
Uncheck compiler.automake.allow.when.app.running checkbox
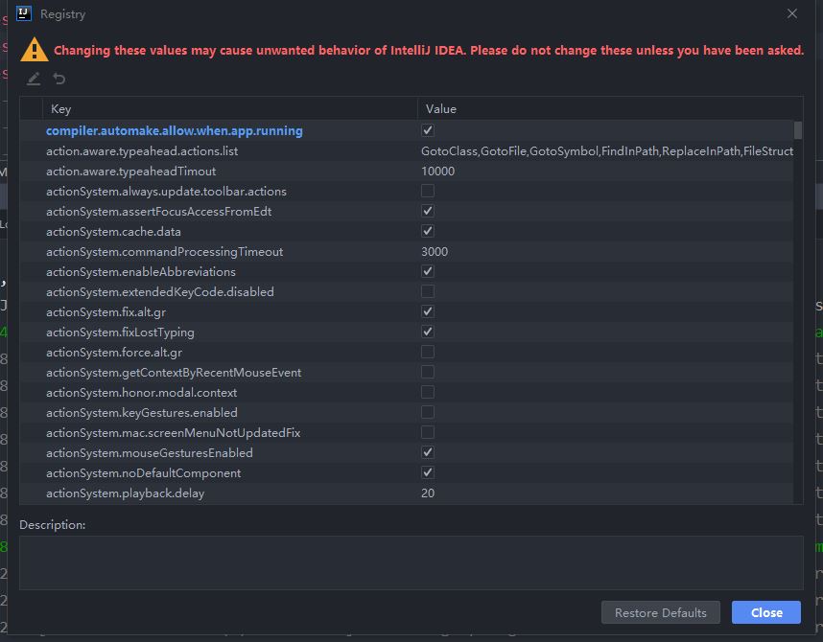(428, 130)
